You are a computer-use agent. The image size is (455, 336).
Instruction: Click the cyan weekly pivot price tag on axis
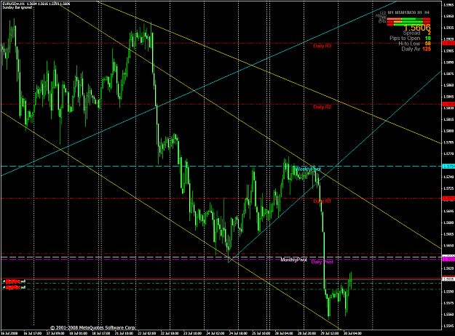click(448, 167)
